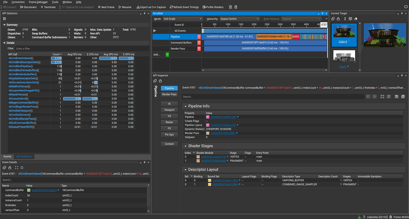Viewport: 409px width, 219px height.
Task: Collapse the Pipeline Info section
Action: (186, 106)
